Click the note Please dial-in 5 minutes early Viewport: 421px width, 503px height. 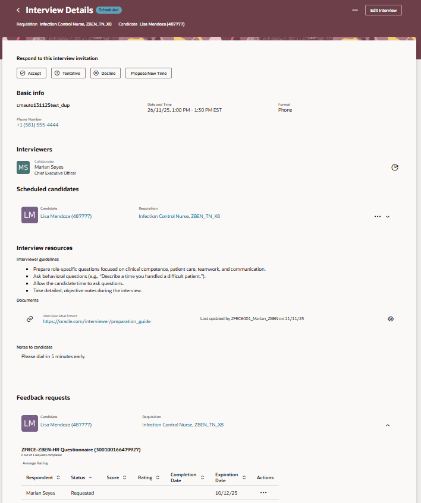tap(54, 356)
